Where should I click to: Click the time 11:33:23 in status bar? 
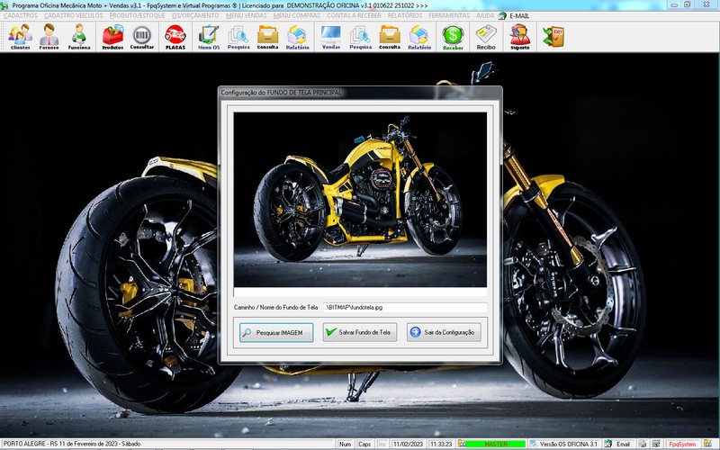(x=441, y=444)
